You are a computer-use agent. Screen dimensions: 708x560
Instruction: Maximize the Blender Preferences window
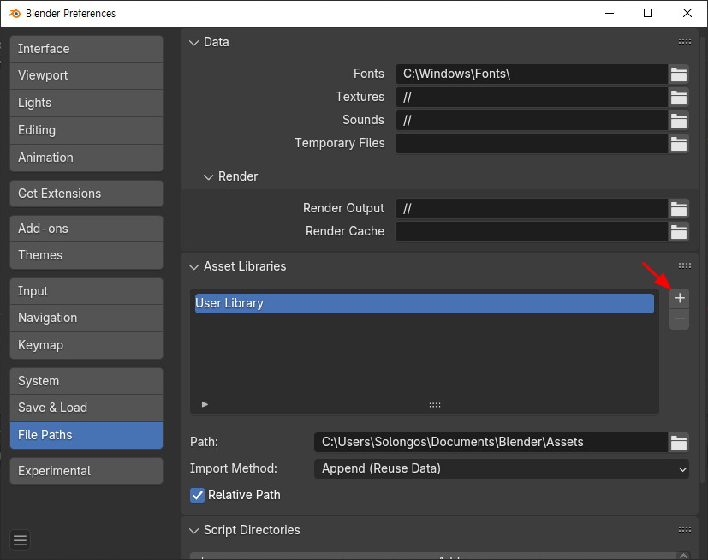pos(648,13)
